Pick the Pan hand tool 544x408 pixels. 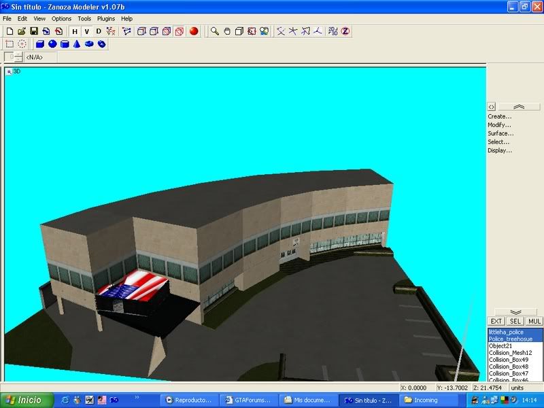coord(227,31)
